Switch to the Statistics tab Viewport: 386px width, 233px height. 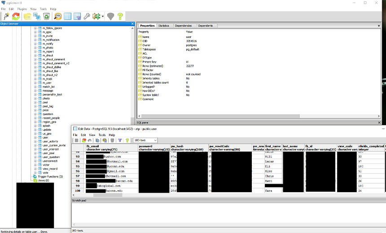pyautogui.click(x=164, y=26)
